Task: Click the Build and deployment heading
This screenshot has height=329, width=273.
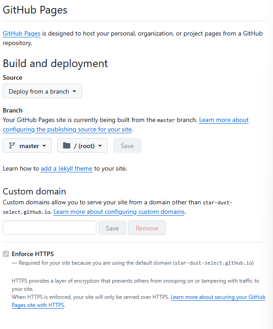Action: tap(55, 63)
